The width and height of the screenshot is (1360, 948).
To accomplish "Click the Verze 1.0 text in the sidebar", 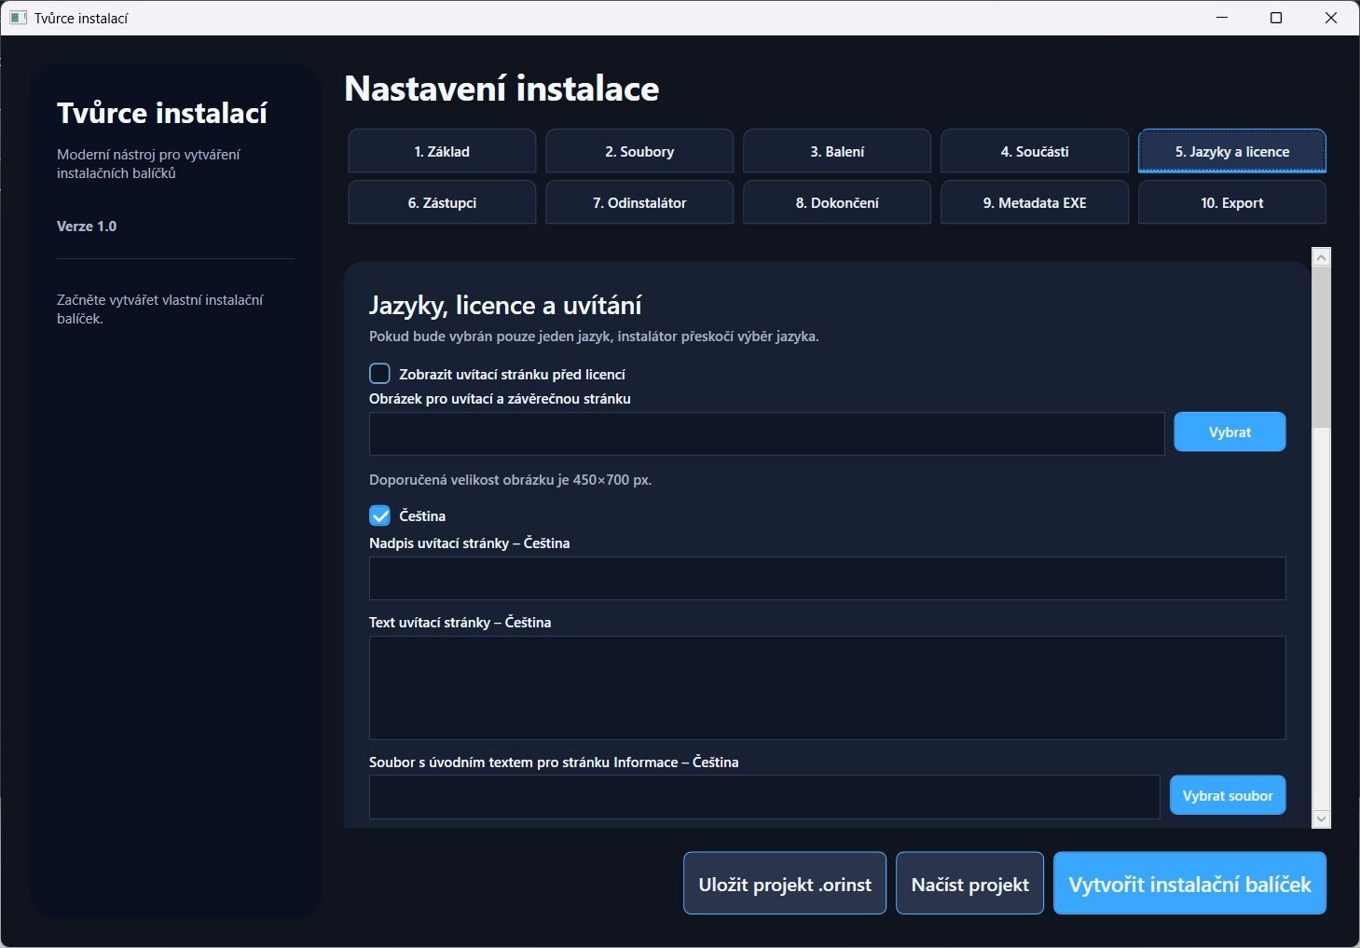I will point(87,227).
